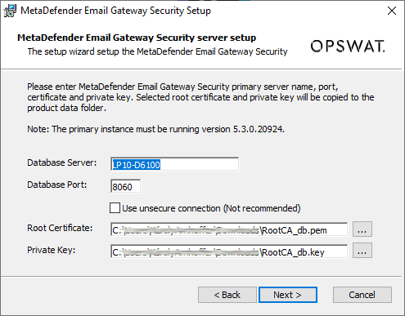Click into the Database Server field

[174, 164]
